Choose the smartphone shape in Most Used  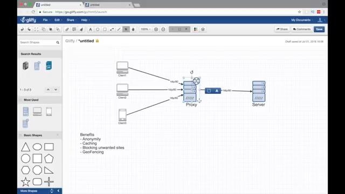tap(49, 112)
